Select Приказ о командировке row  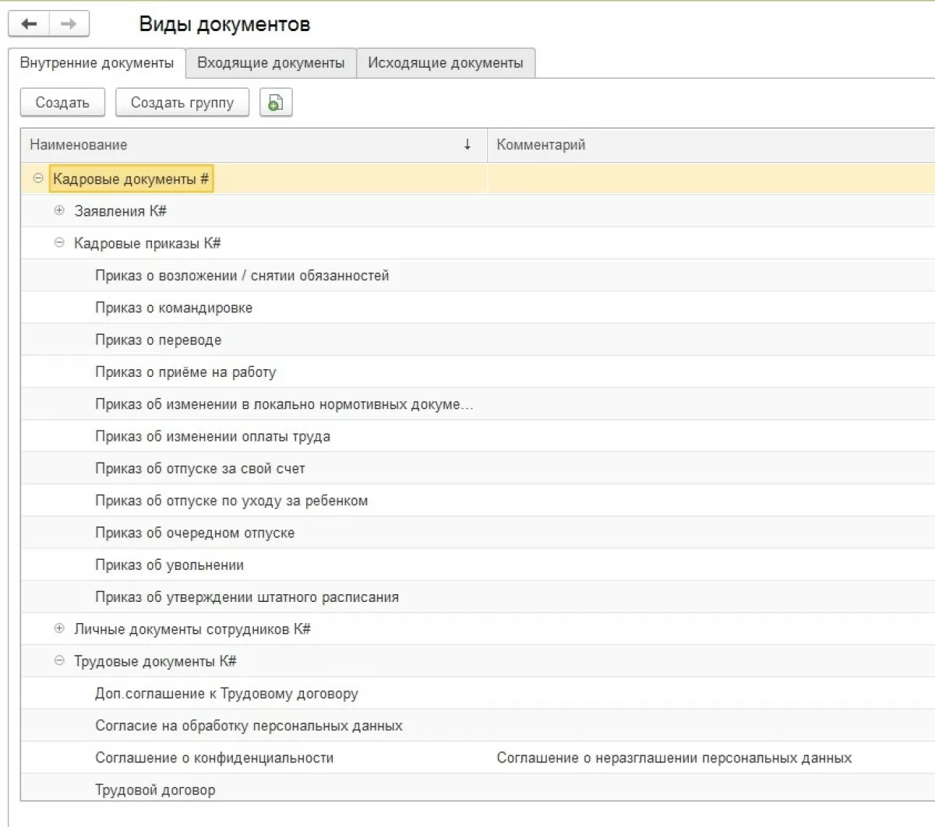[174, 308]
